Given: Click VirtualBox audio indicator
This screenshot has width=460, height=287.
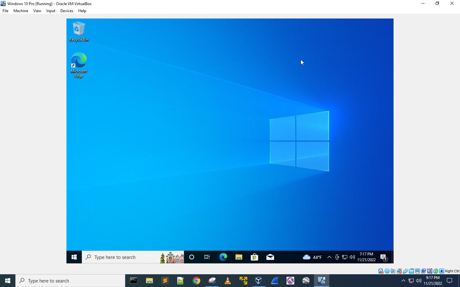Looking at the screenshot, I should 393,271.
